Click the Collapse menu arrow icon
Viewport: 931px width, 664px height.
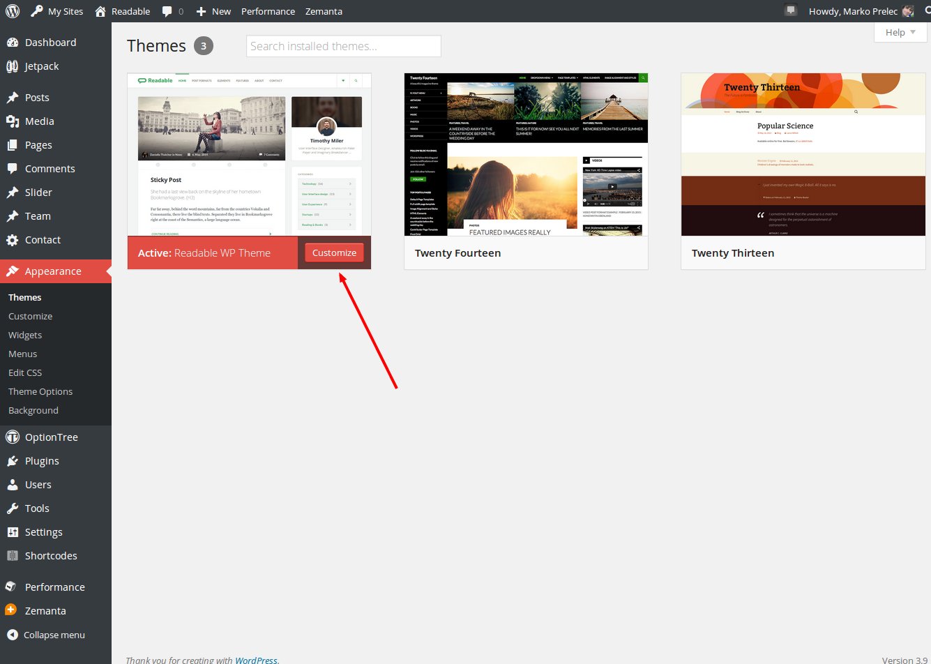point(13,635)
